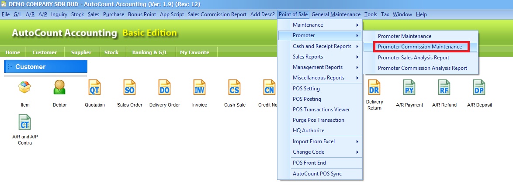Click the A/R Refund icon

pyautogui.click(x=444, y=88)
